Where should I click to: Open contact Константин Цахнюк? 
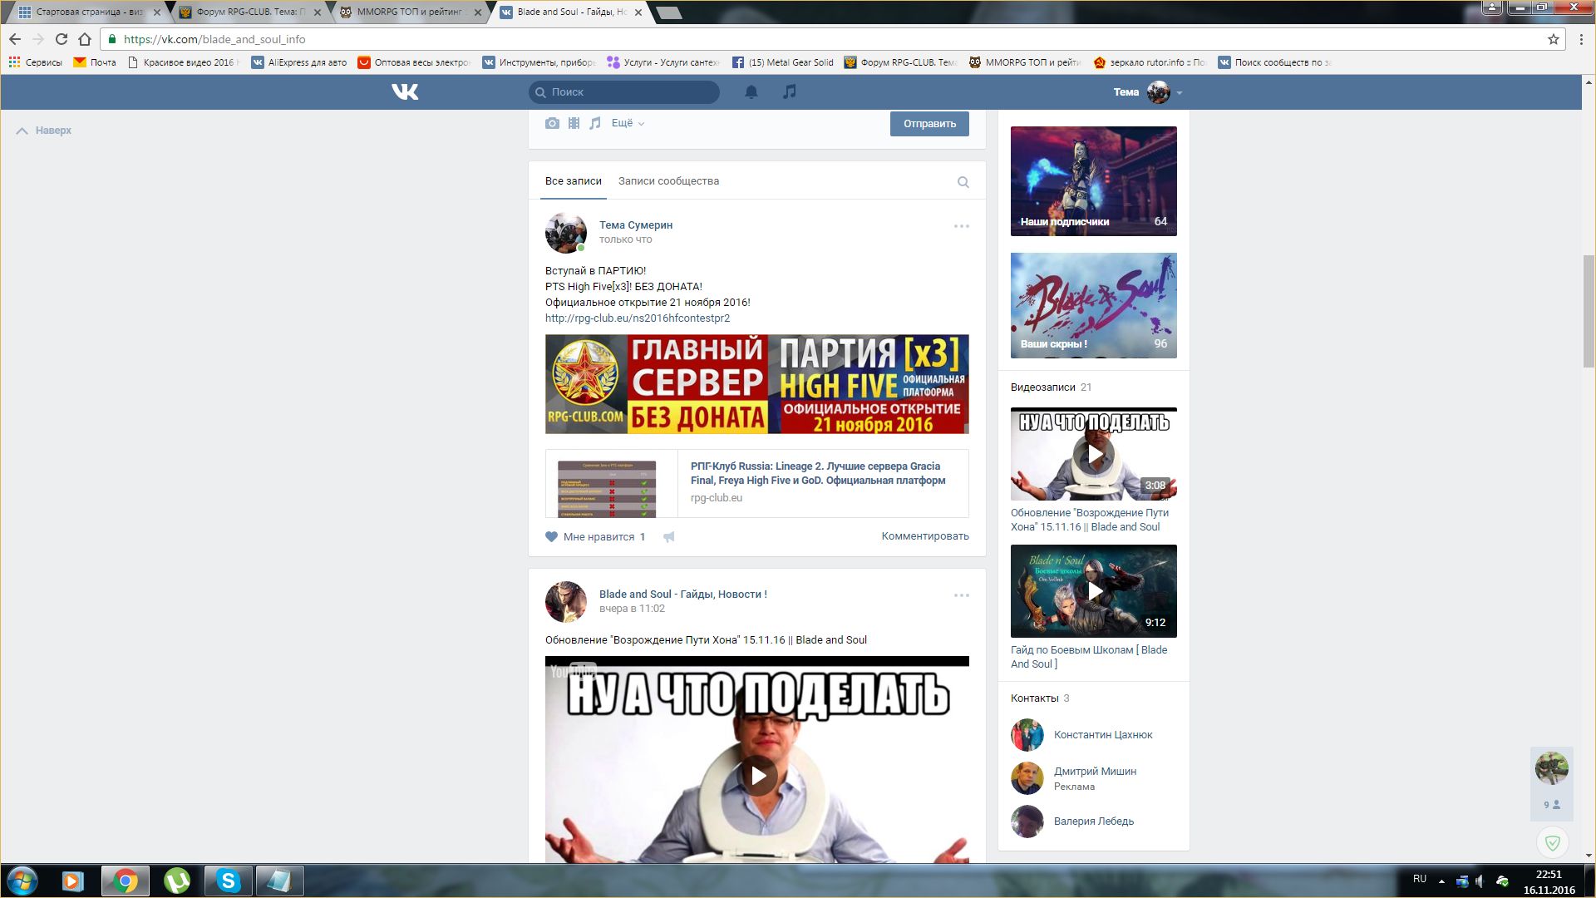click(x=1103, y=735)
